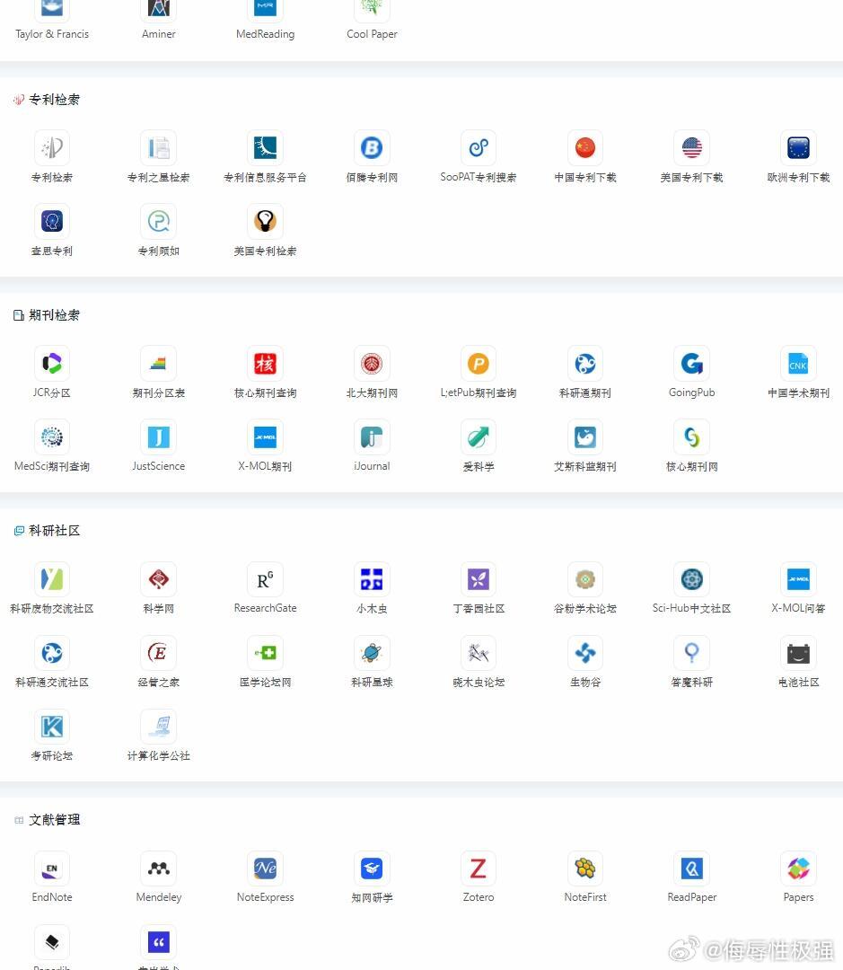This screenshot has width=843, height=970.
Task: Click the 期刊检索 section heading
Action: pos(54,315)
